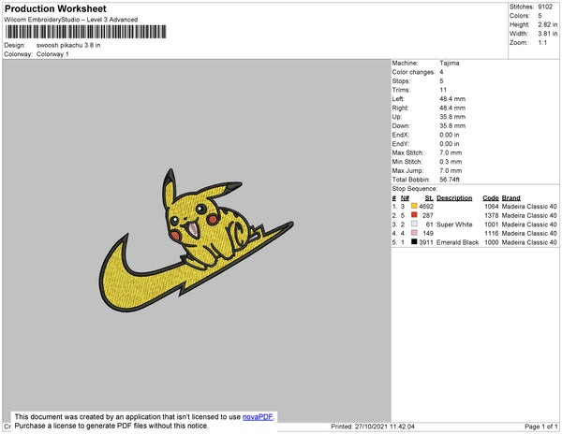Select the 'Colorway 1' value
The image size is (562, 434).
click(x=52, y=54)
